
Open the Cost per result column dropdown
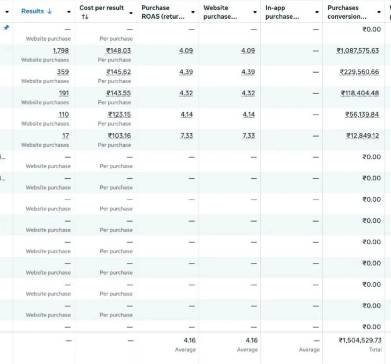pos(131,13)
